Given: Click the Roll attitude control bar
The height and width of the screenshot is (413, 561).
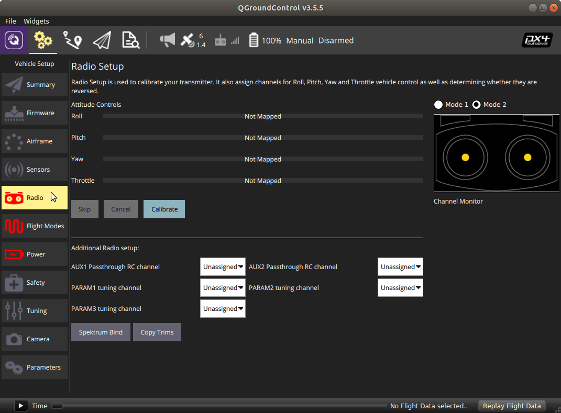Looking at the screenshot, I should coord(263,116).
